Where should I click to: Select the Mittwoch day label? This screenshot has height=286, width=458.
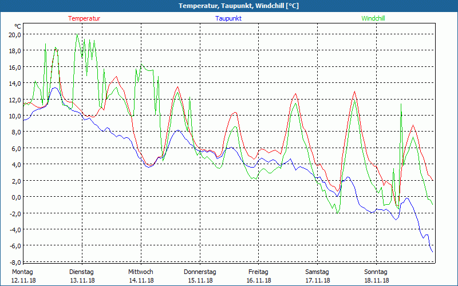click(140, 272)
